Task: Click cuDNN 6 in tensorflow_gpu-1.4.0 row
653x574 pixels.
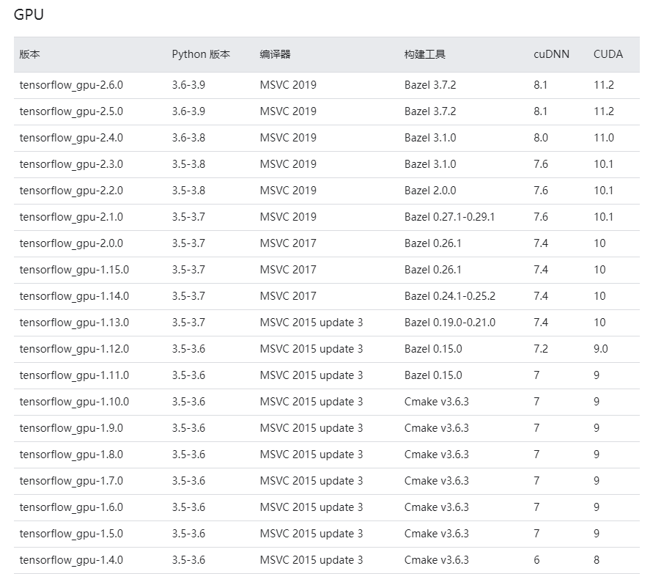Action: (536, 560)
